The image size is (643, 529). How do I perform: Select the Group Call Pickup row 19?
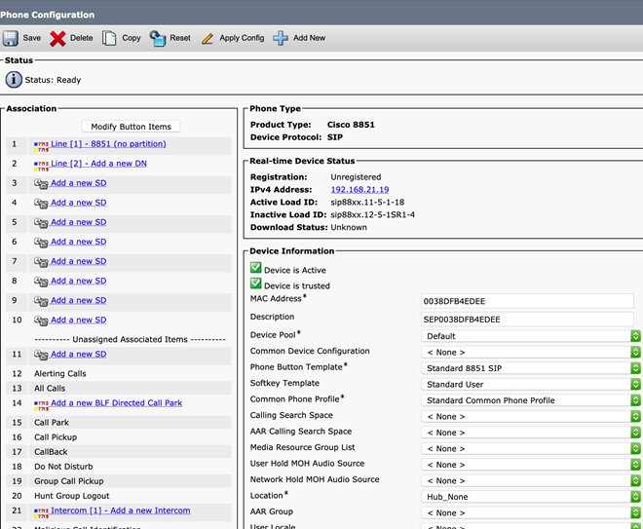119,481
